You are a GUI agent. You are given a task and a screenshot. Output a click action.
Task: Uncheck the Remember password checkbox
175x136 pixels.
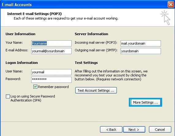pos(35,86)
